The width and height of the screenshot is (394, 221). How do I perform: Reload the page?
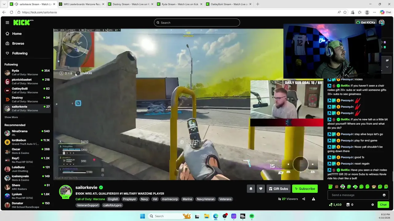[11, 12]
